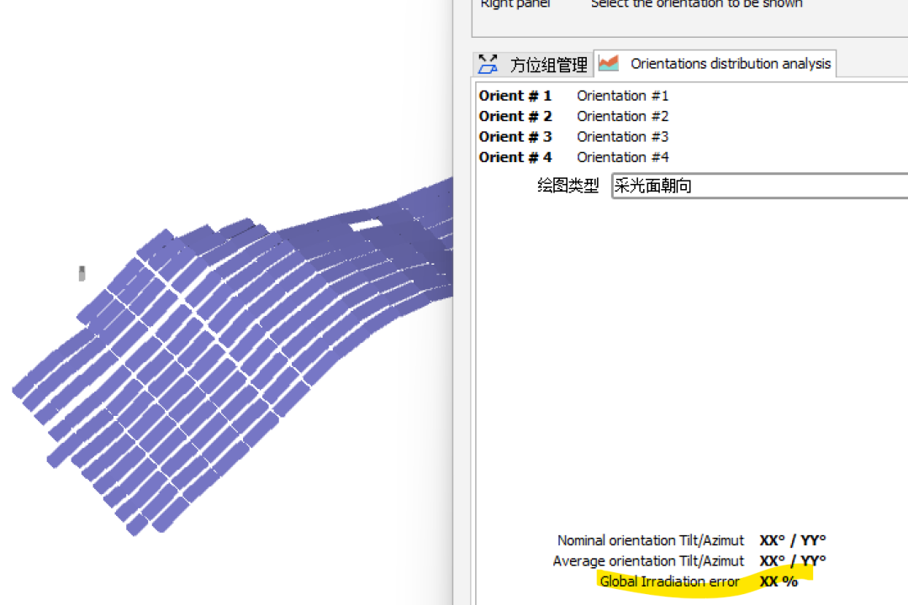Choose the Orient # 3 row label
Image resolution: width=908 pixels, height=605 pixels.
click(515, 136)
